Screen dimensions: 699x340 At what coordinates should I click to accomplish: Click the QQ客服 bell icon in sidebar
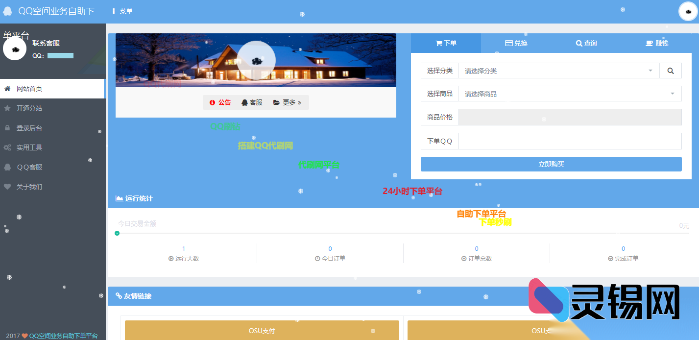[x=7, y=167]
